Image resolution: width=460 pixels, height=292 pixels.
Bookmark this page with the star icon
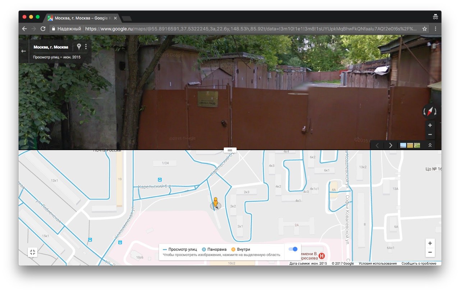424,29
